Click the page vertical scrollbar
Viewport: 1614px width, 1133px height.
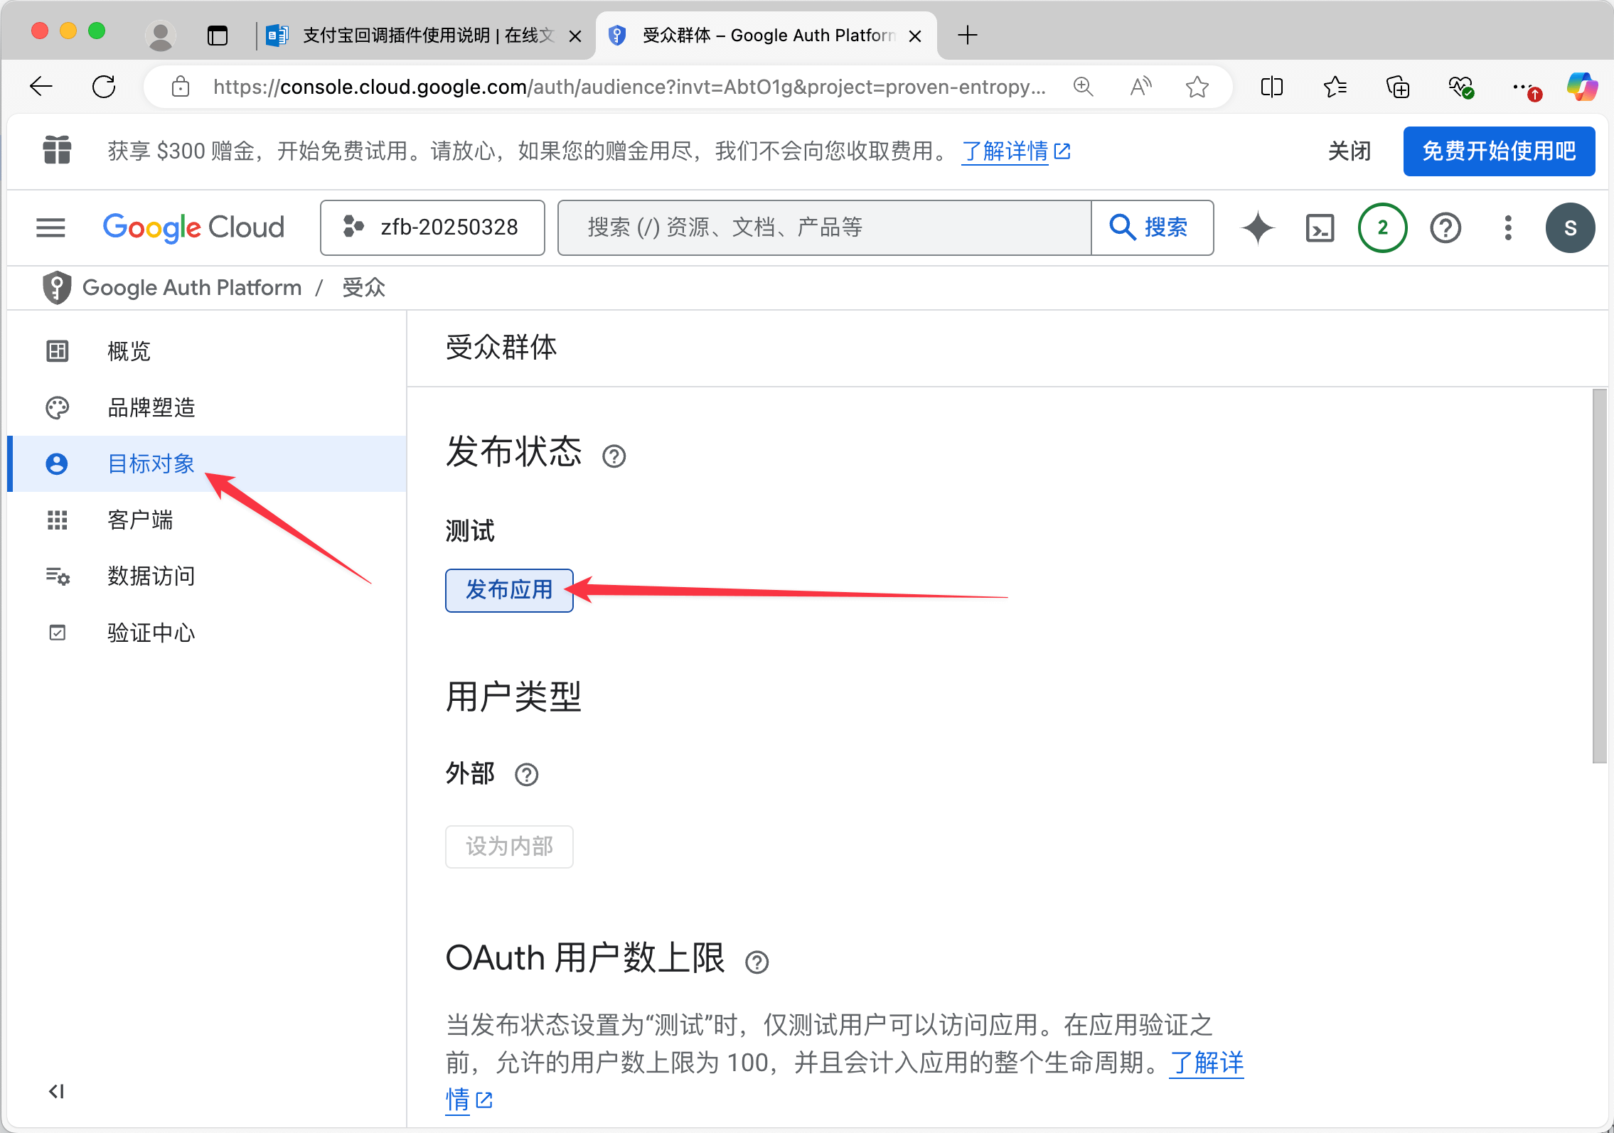1599,576
